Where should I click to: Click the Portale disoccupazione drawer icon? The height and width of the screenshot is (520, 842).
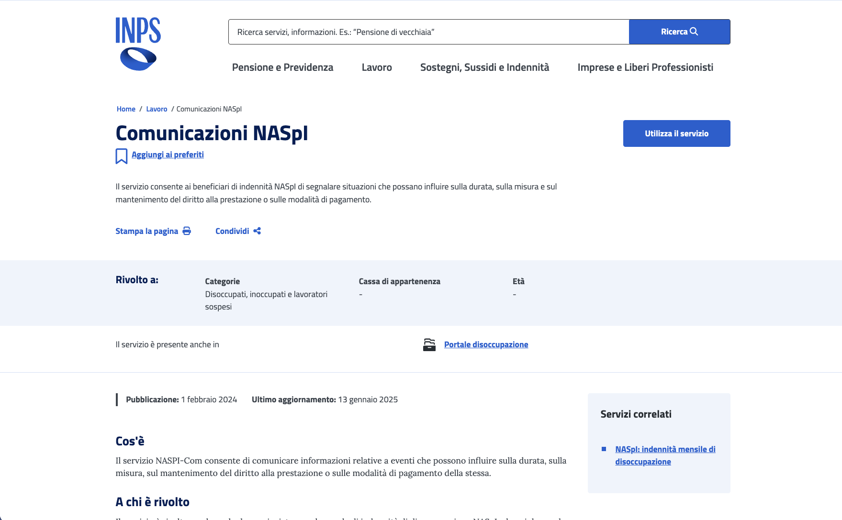429,344
